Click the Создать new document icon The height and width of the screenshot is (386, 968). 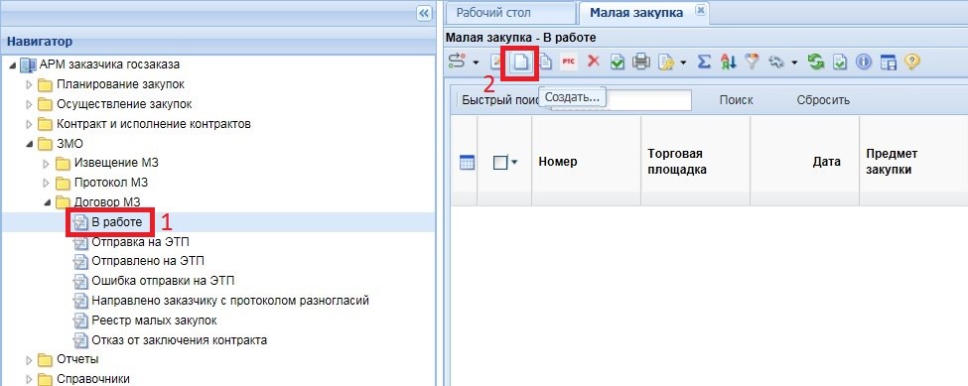coord(521,63)
